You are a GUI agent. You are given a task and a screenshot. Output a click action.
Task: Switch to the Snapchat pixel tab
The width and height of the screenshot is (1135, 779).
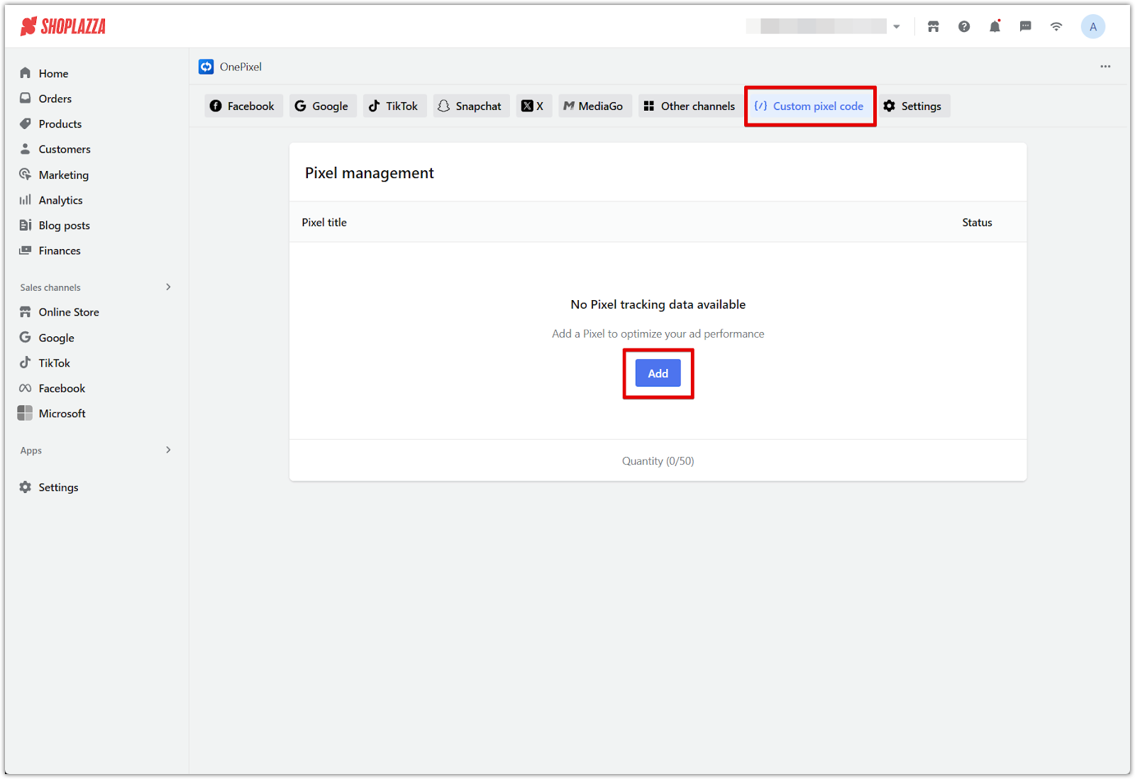coord(471,106)
